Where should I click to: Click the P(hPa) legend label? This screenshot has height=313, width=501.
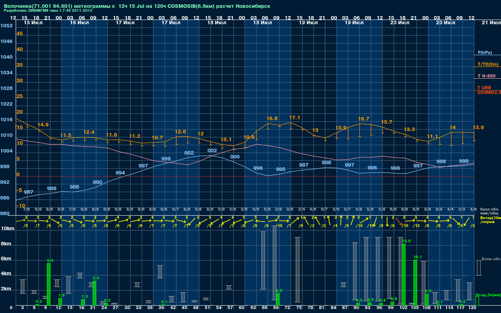pos(485,52)
